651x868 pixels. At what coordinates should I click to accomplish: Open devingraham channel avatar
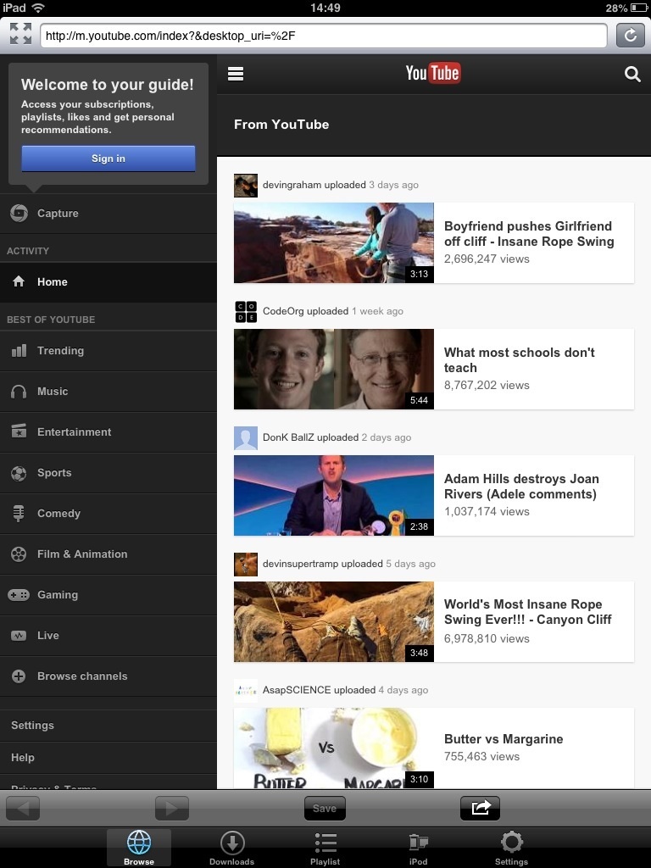coord(246,186)
